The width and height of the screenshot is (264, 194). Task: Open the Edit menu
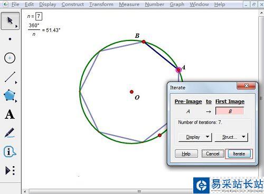29,4
